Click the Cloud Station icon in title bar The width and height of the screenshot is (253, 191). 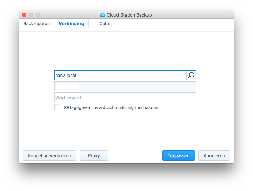102,15
